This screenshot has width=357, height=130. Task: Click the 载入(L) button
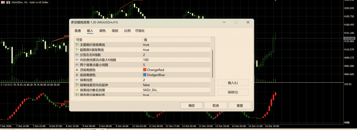coord(233,83)
